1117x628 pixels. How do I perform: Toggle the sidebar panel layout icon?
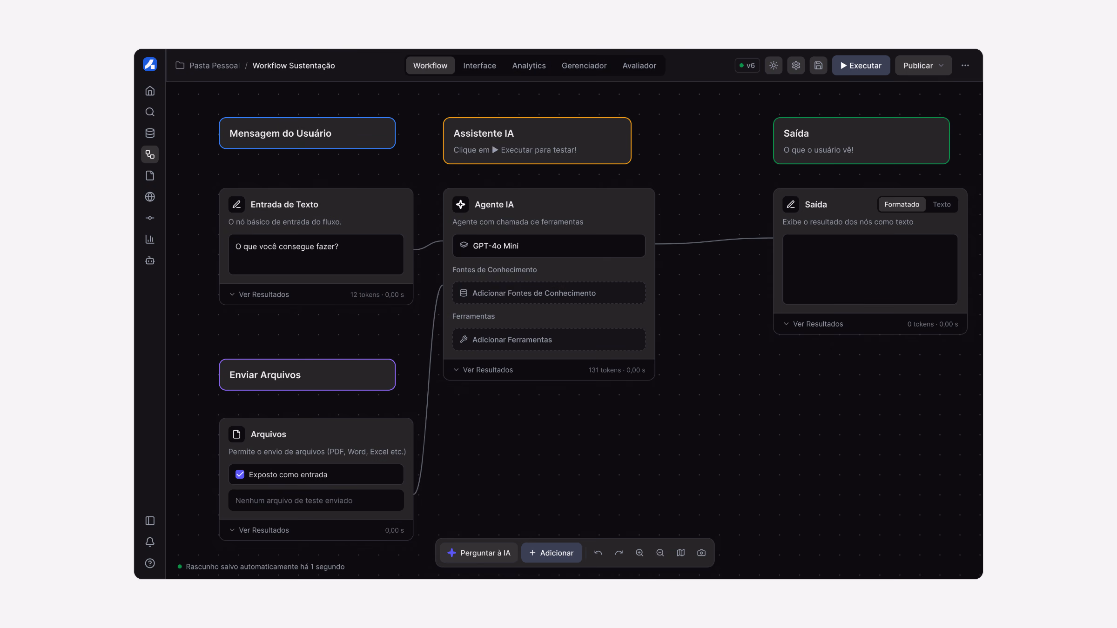click(x=150, y=521)
